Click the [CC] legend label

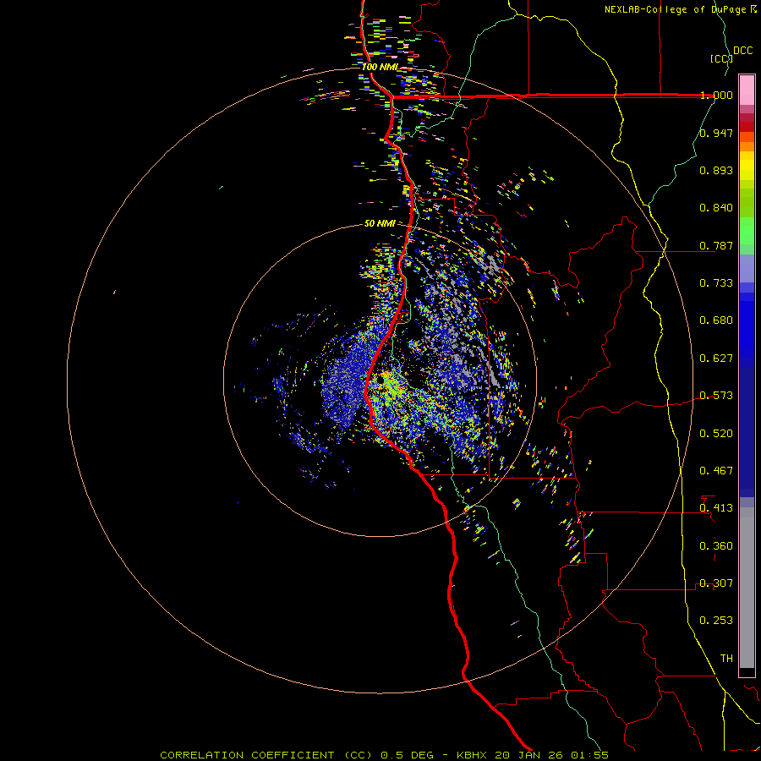[x=721, y=58]
